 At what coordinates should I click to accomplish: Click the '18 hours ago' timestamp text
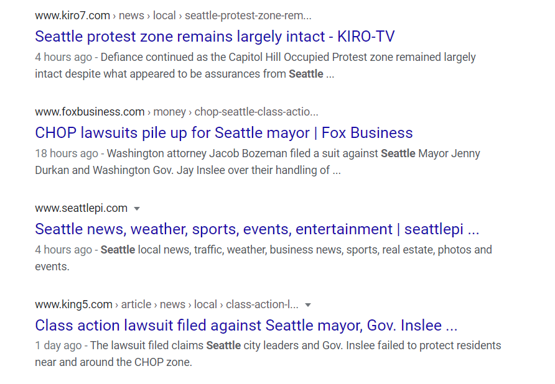[x=67, y=153]
